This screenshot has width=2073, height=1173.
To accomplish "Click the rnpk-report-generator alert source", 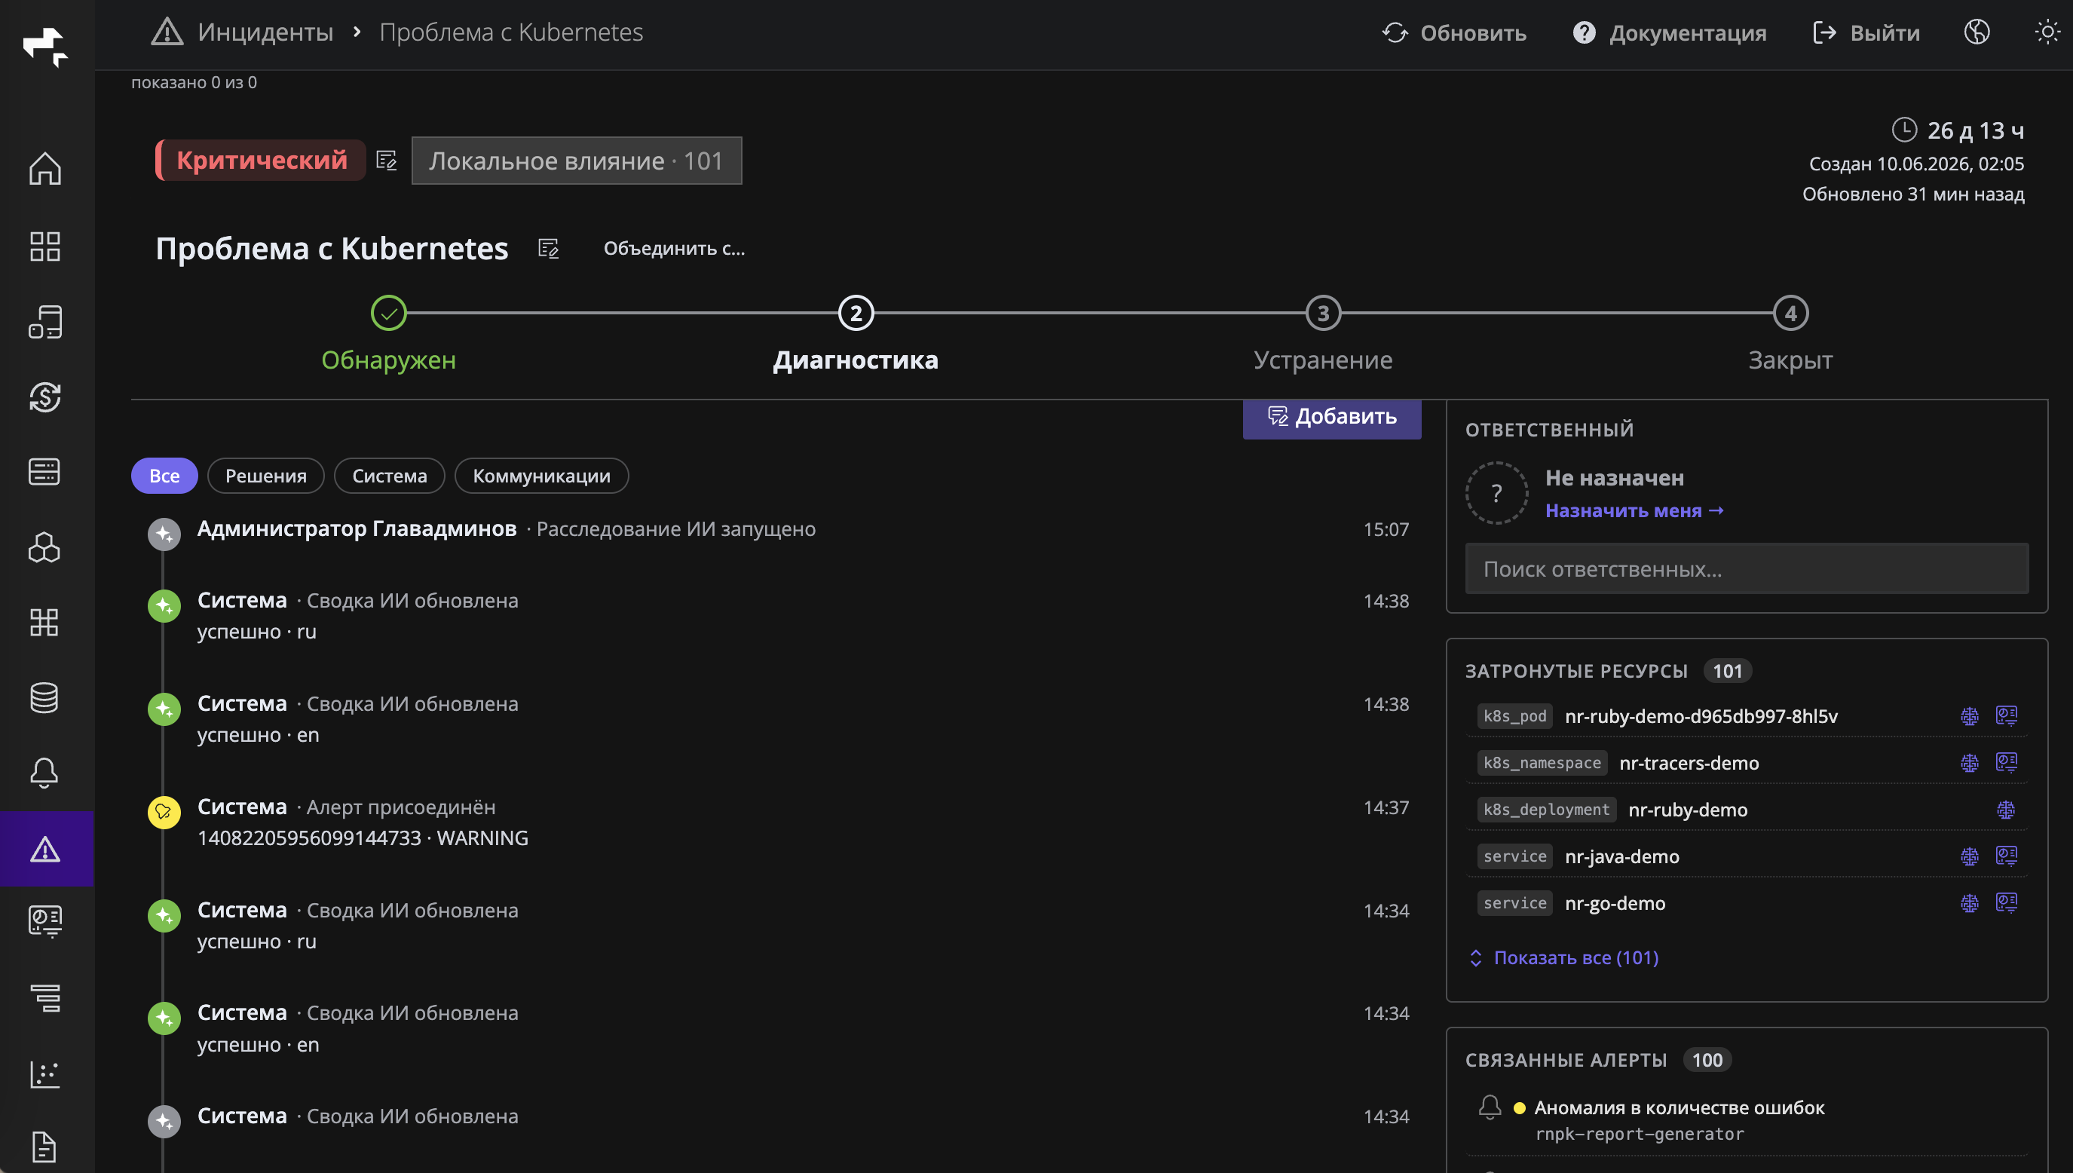I will 1640,1134.
